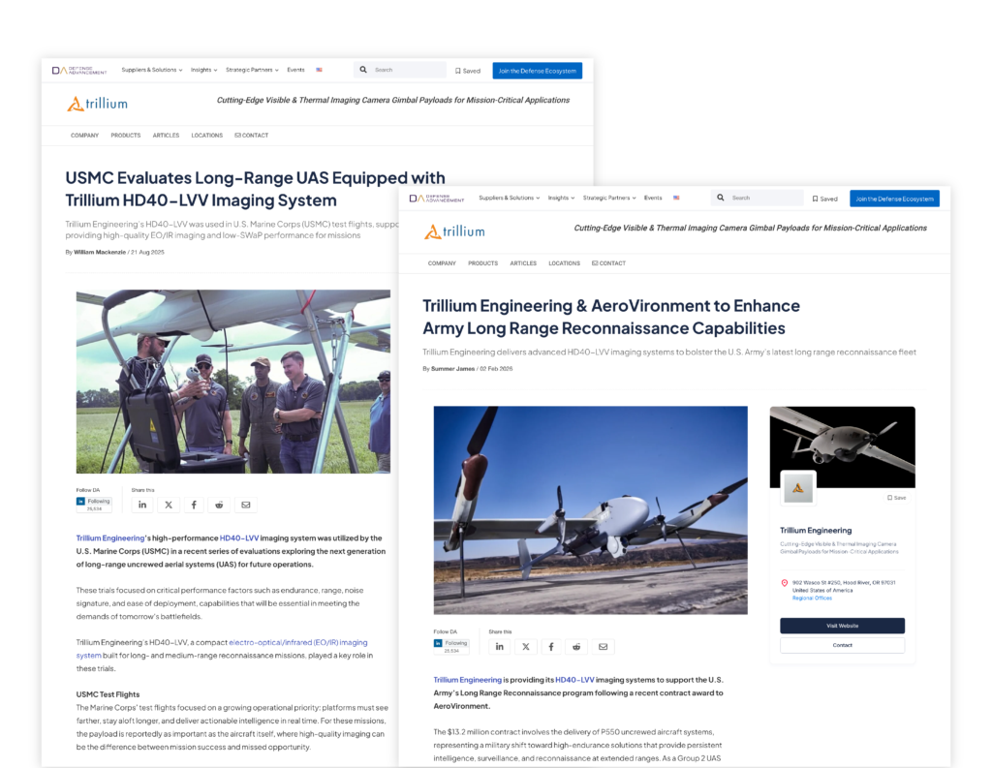
Task: Open PRODUCTS tab in back window
Action: click(x=126, y=136)
